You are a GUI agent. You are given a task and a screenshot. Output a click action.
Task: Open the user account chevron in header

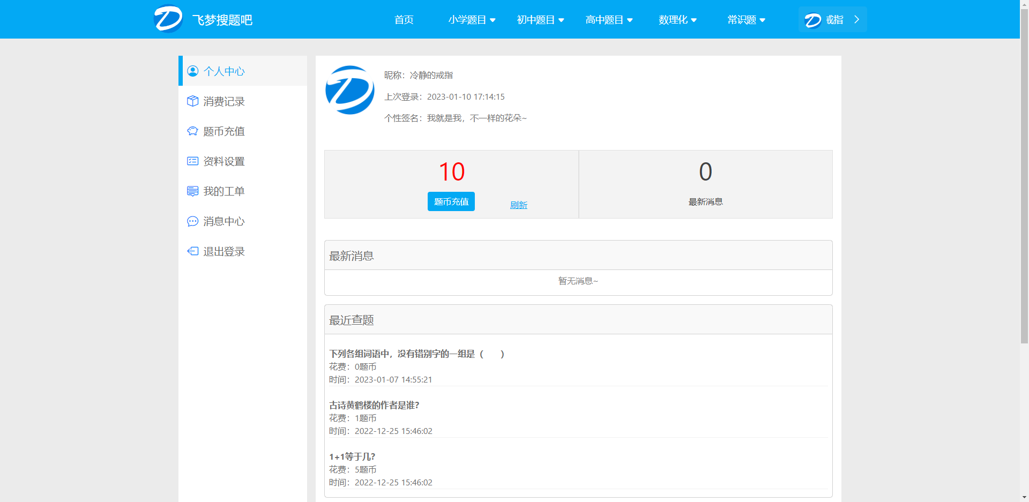[856, 20]
